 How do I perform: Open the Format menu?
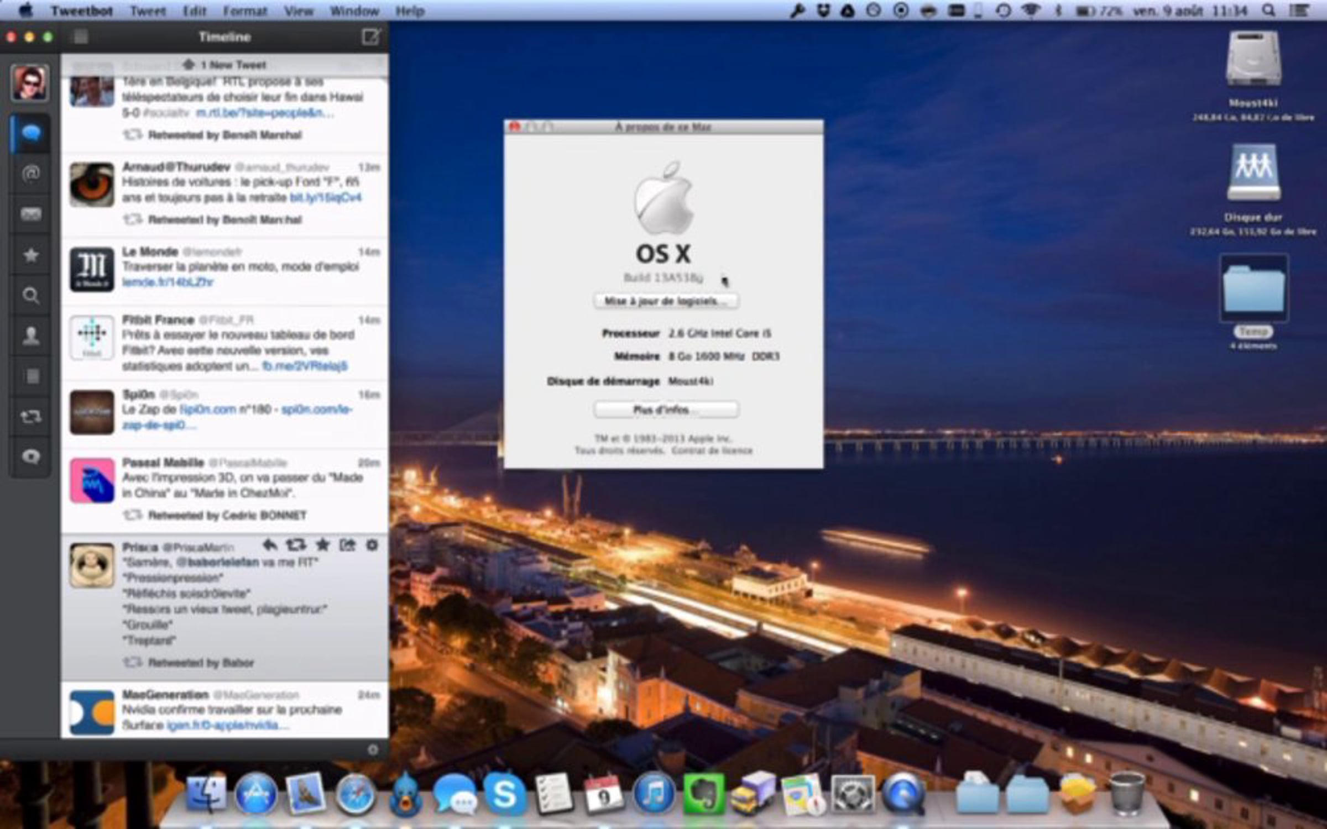coord(245,11)
